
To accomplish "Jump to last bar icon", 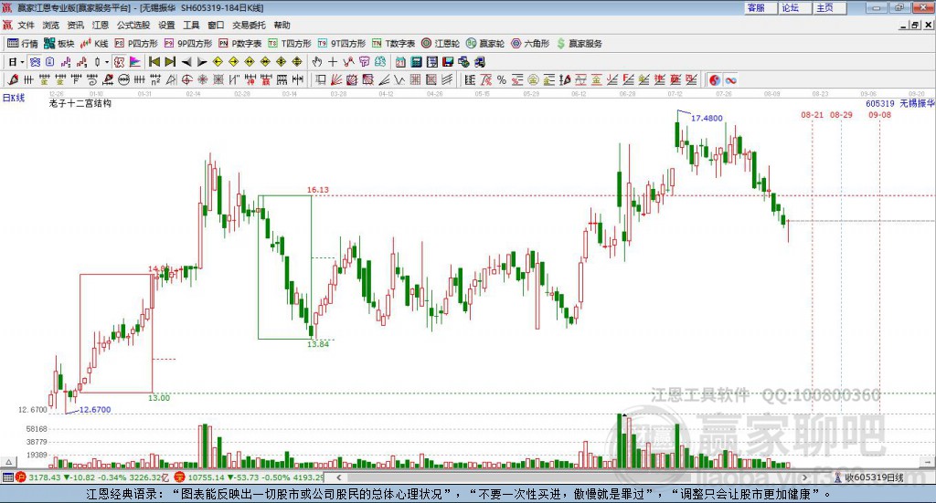I will 170,62.
